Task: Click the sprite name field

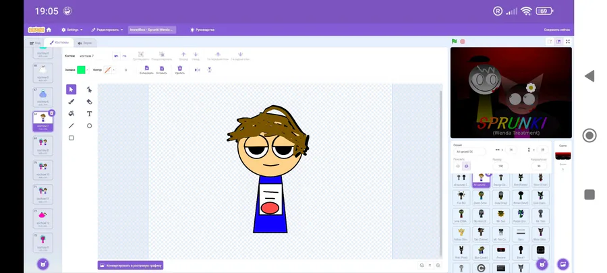Action: pyautogui.click(x=470, y=152)
